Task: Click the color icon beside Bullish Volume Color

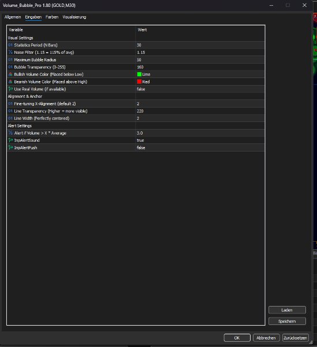Action: [x=10, y=75]
